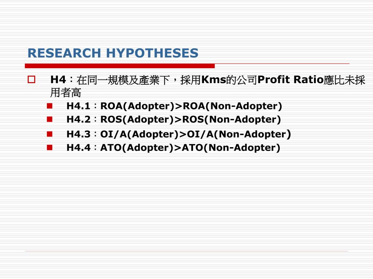Click the red bullet beside H4.2

point(50,119)
